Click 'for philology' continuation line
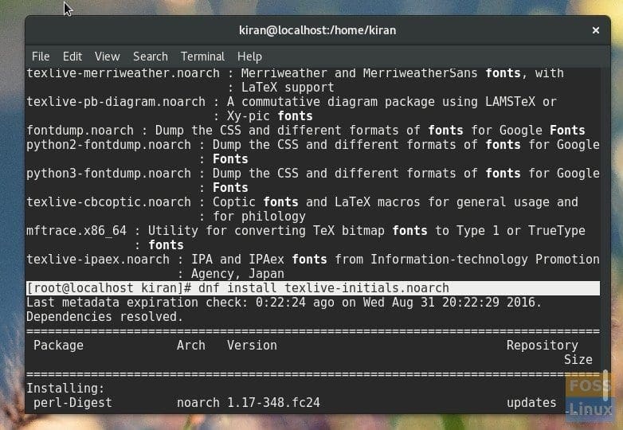This screenshot has height=430, width=623. (x=259, y=217)
